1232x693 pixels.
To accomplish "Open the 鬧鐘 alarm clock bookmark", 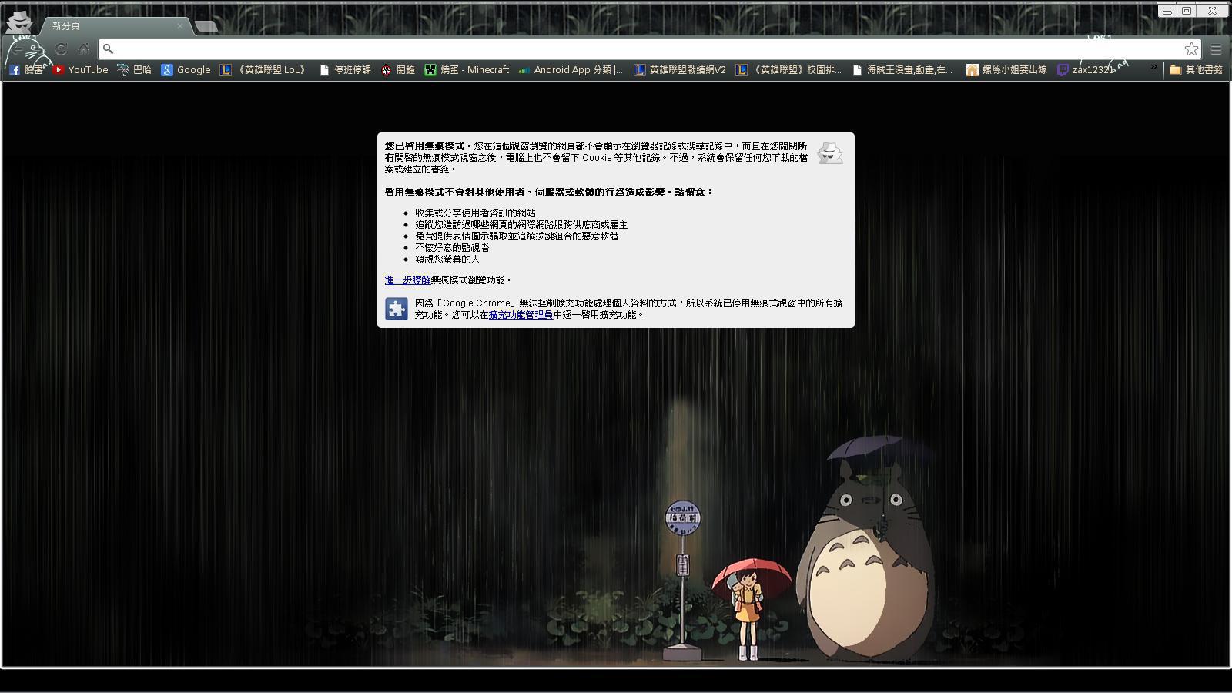I will tap(398, 70).
